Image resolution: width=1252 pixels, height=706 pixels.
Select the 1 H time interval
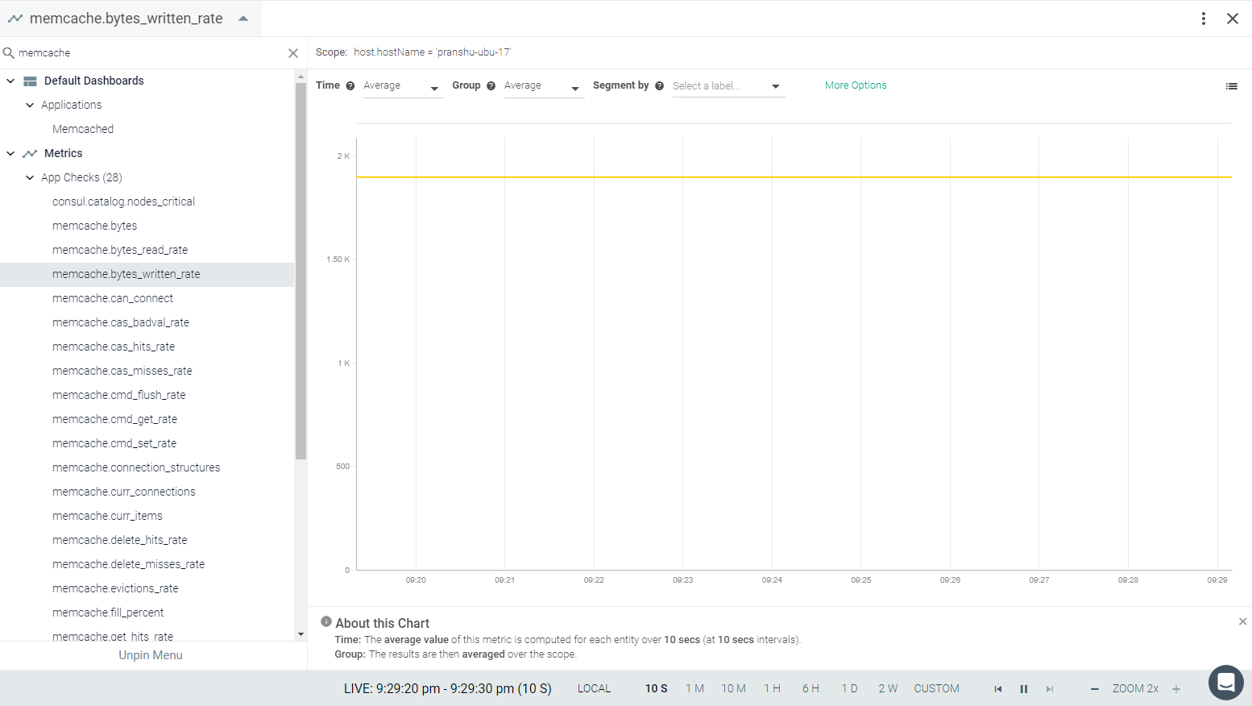(x=773, y=689)
